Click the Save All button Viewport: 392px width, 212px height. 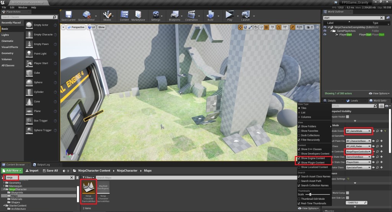click(50, 171)
